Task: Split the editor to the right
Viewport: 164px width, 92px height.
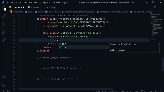Action: pos(155,7)
